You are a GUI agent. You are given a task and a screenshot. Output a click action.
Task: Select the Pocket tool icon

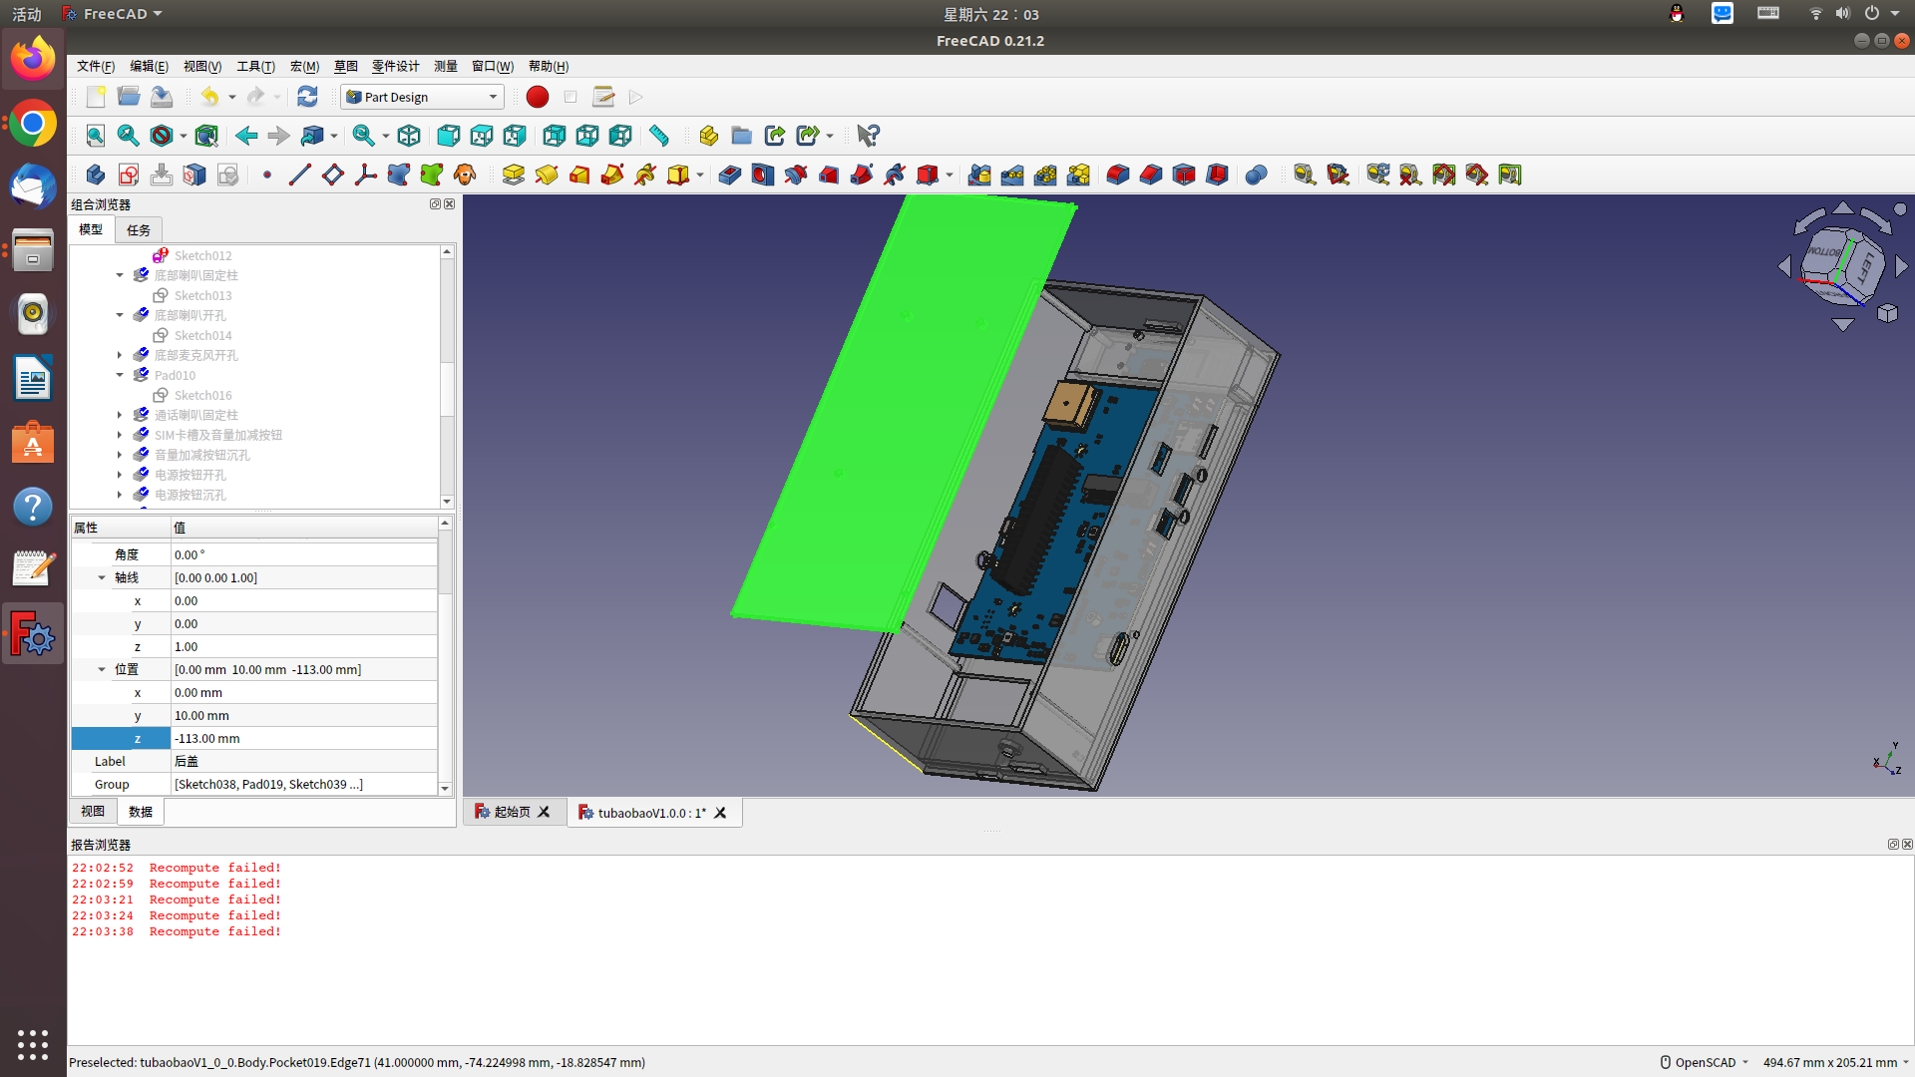pyautogui.click(x=729, y=175)
